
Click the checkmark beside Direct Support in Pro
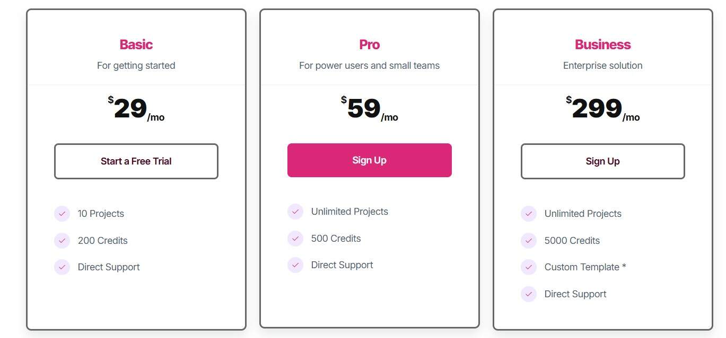[x=295, y=265]
